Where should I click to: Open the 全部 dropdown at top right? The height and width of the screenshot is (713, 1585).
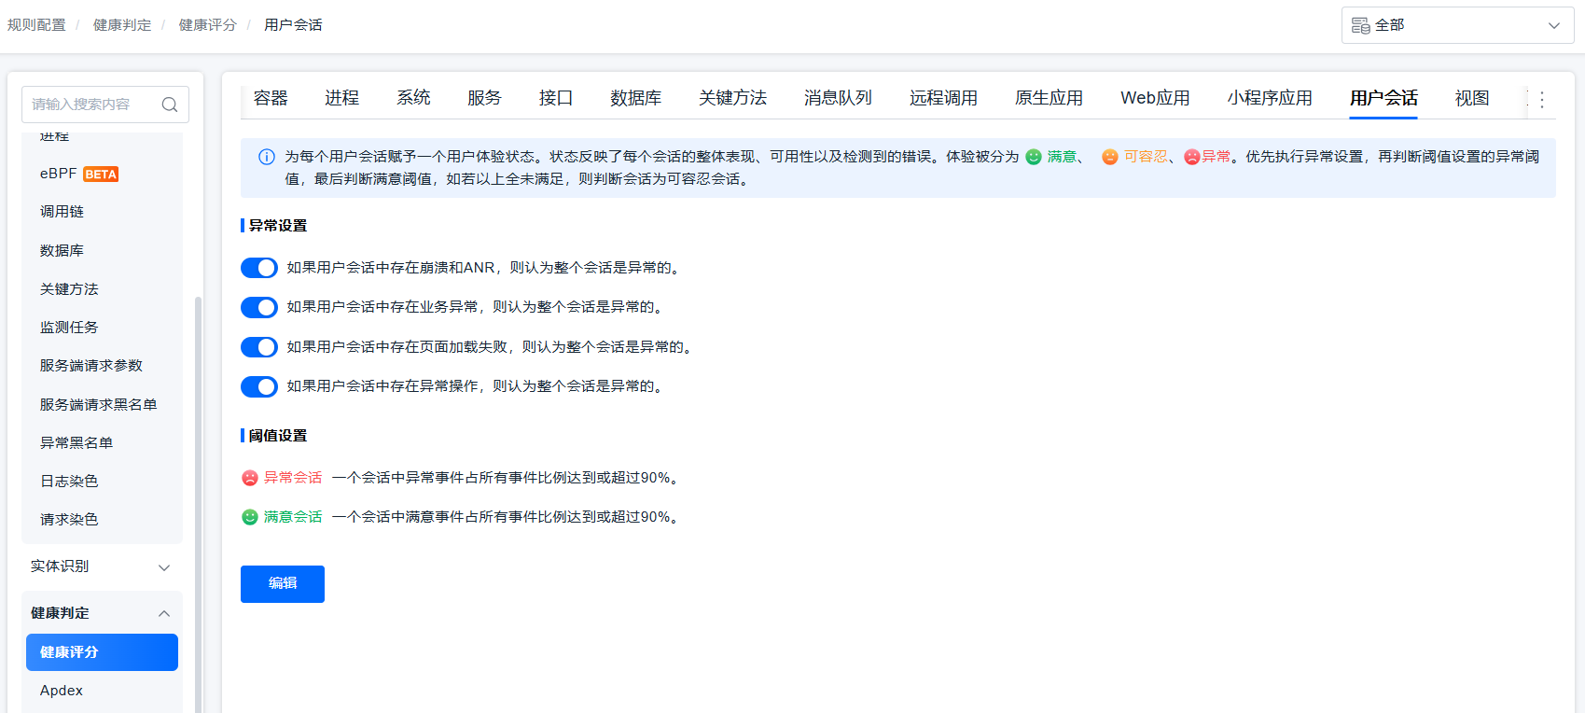pos(1457,25)
